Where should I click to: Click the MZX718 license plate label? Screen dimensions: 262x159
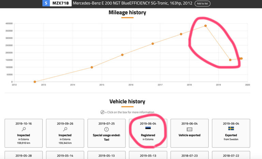60,3
